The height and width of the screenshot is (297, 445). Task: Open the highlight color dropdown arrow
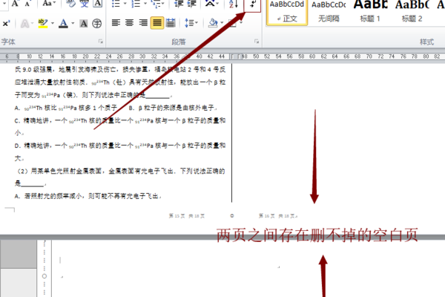click(x=53, y=23)
